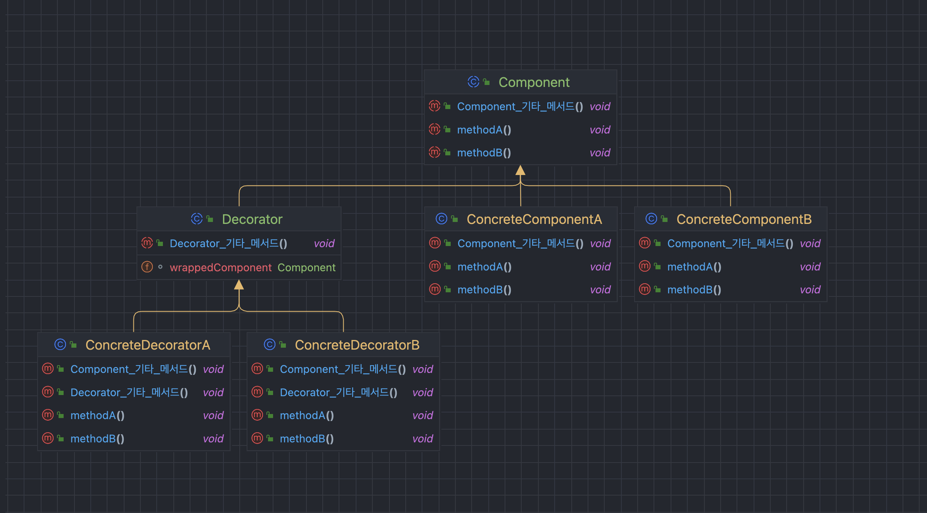Viewport: 927px width, 513px height.
Task: Select ConcreteComponentA node title
Action: (x=534, y=219)
